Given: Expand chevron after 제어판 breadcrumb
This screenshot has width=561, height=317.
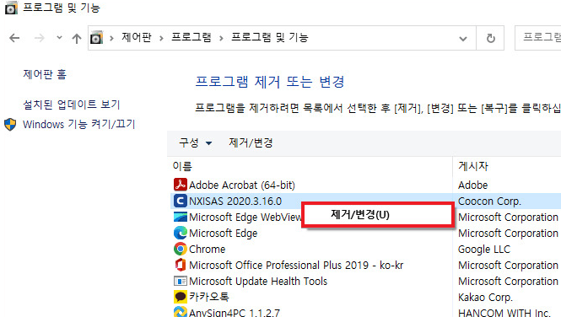Looking at the screenshot, I should click(x=161, y=38).
